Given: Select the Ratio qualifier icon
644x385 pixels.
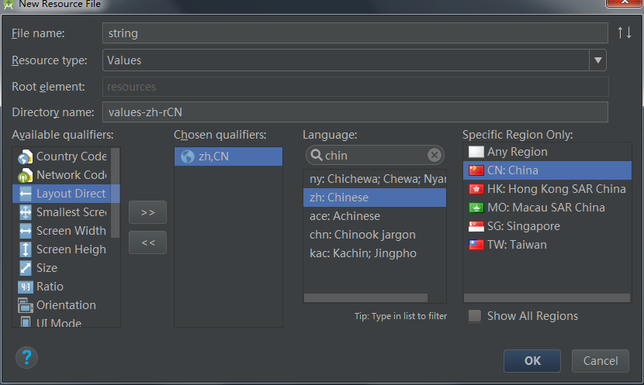Looking at the screenshot, I should pyautogui.click(x=25, y=287).
